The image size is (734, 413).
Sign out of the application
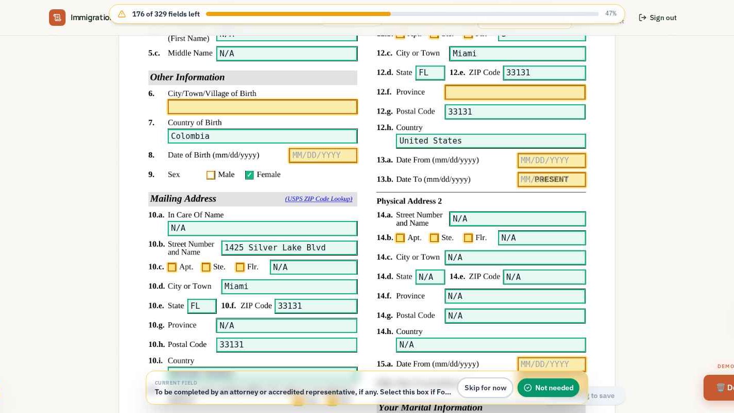pyautogui.click(x=658, y=18)
